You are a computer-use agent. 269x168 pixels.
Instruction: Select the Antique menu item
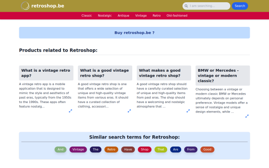[x=123, y=16]
